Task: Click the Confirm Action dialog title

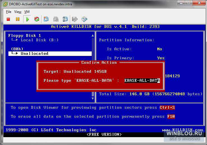Action: 99,62
